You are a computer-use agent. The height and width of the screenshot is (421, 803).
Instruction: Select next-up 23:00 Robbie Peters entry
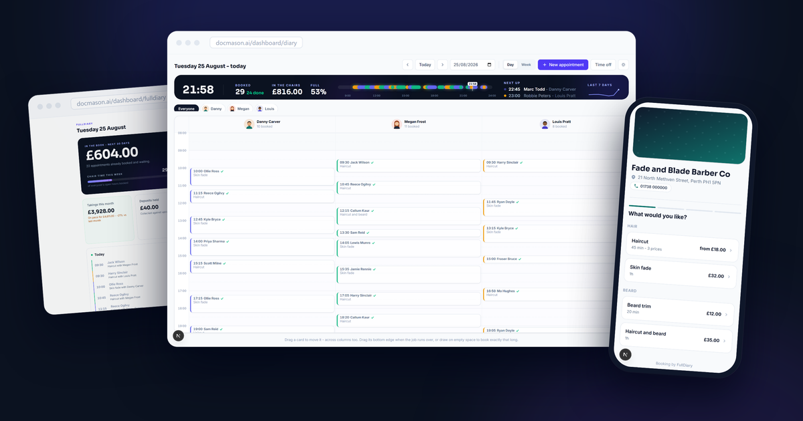(x=539, y=96)
